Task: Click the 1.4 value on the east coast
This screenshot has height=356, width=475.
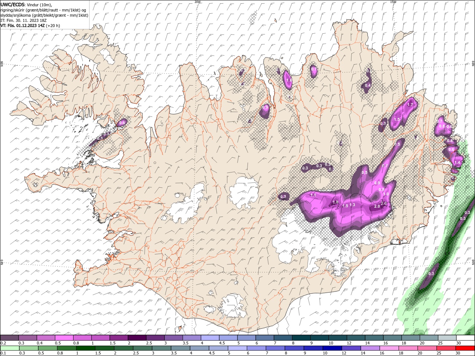Action: click(x=457, y=163)
